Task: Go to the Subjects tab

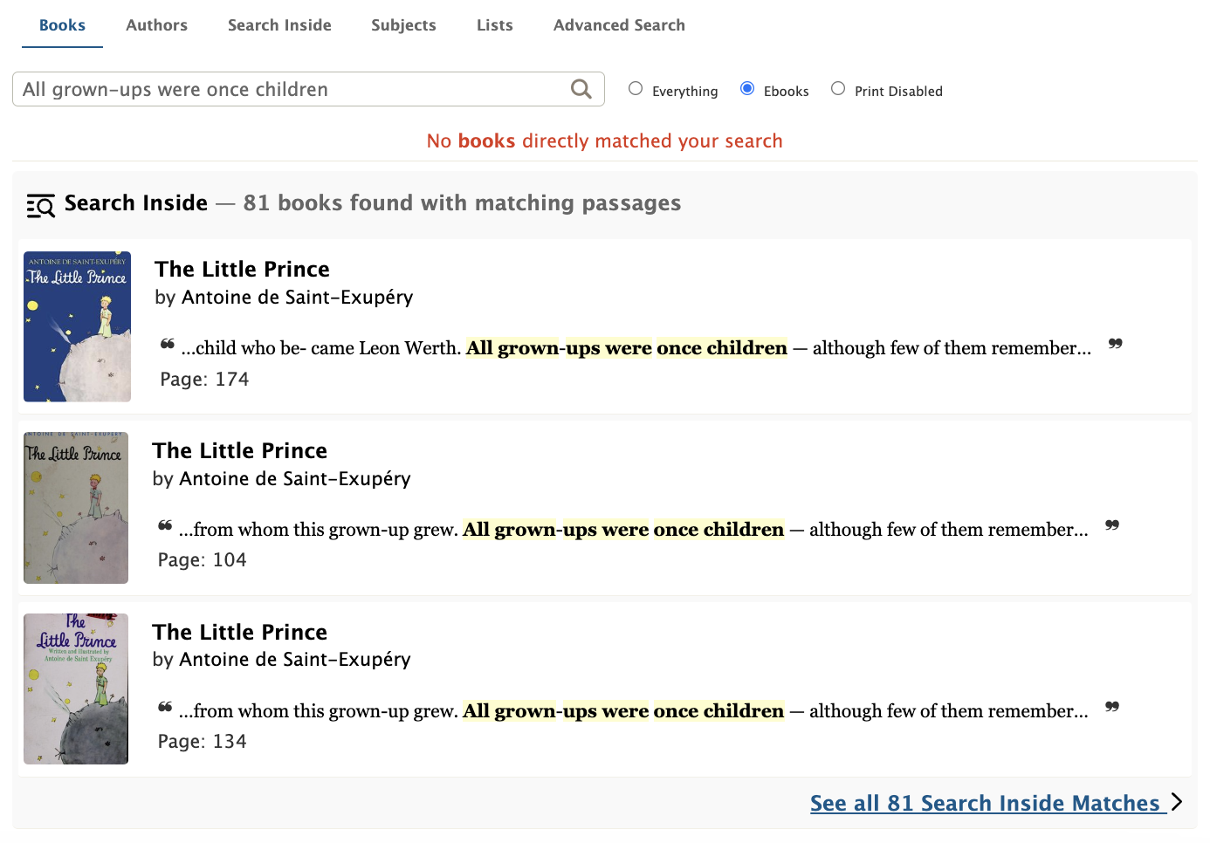Action: (403, 25)
